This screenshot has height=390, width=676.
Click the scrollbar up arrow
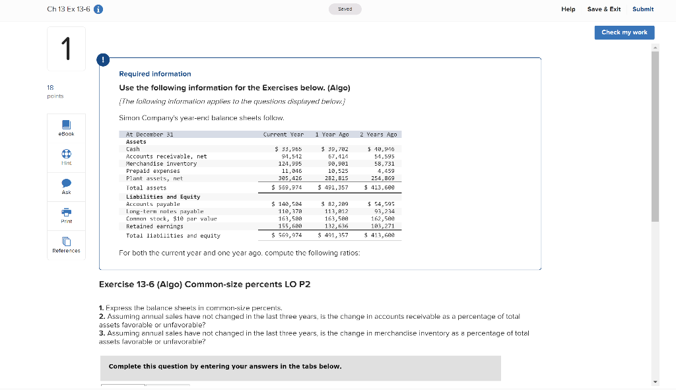655,47
